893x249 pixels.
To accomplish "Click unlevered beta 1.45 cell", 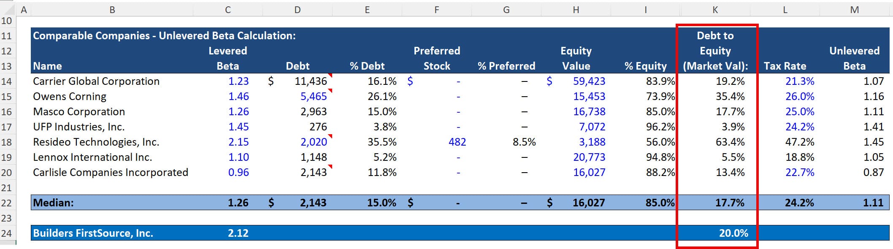I will pos(874,142).
